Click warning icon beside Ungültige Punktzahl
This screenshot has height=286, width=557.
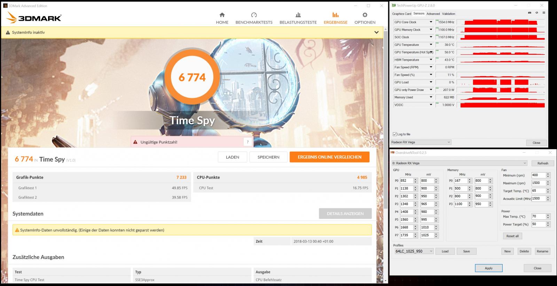click(135, 142)
